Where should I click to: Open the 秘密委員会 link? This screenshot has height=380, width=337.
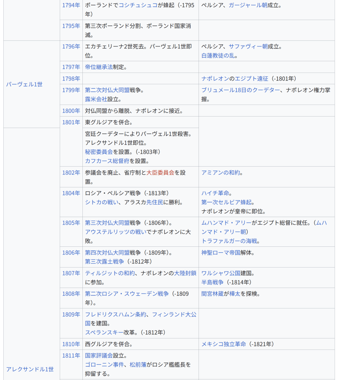(99, 152)
